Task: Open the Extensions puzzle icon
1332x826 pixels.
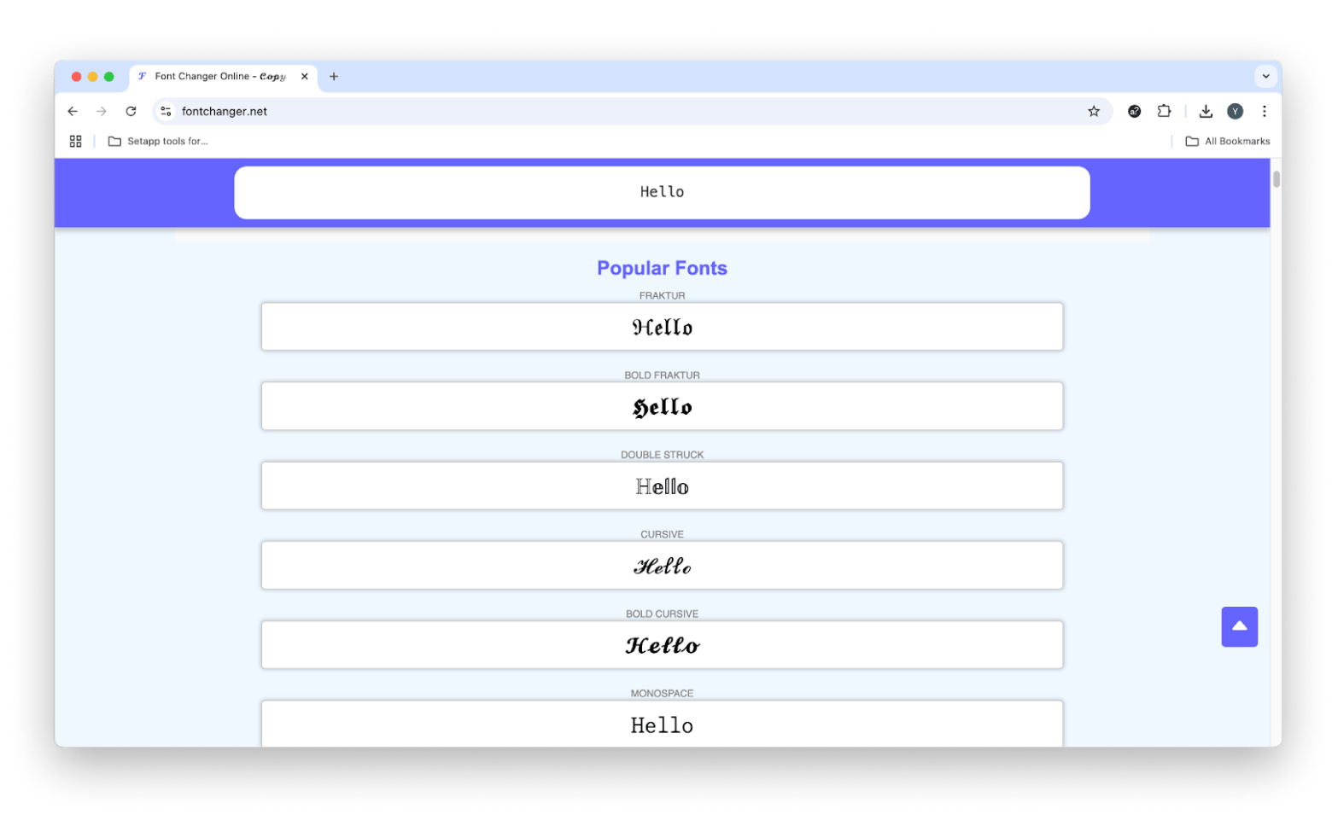Action: point(1164,111)
